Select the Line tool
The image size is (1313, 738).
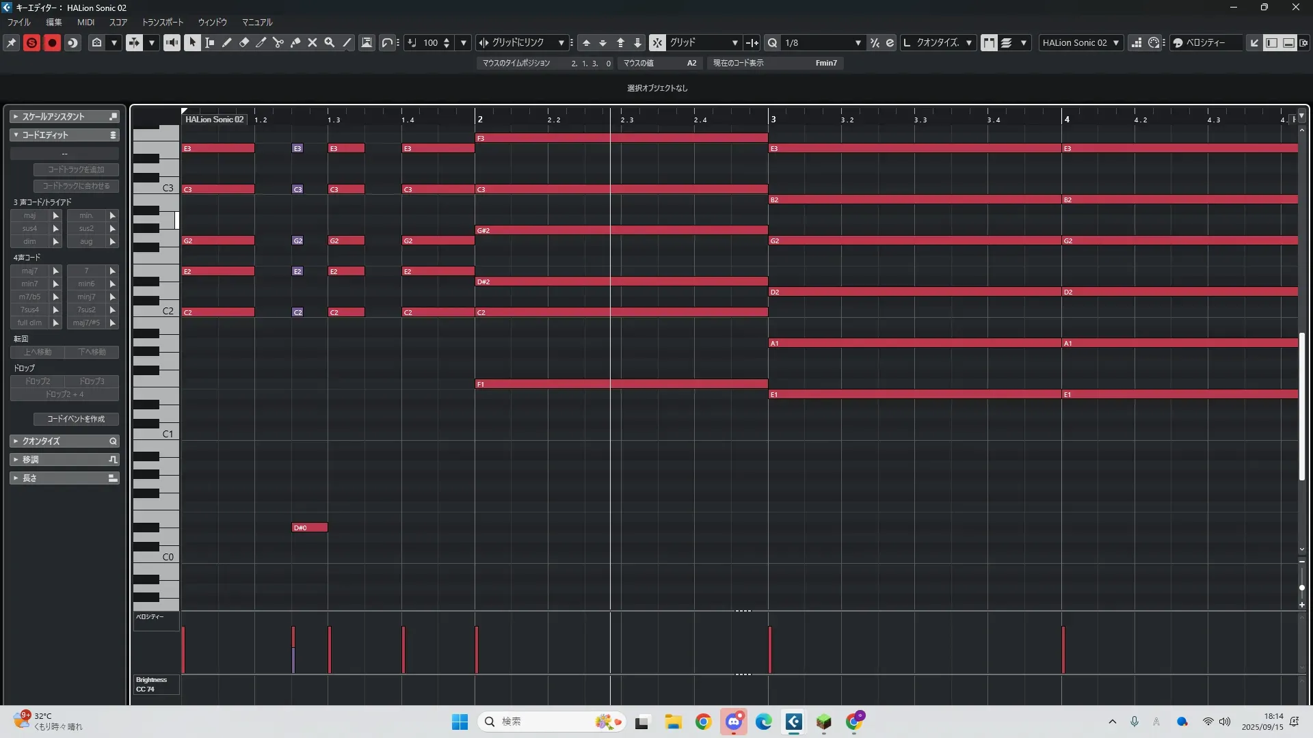pyautogui.click(x=347, y=42)
